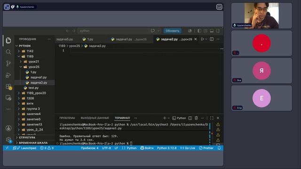The height and width of the screenshot is (169, 301).
Task: Kill terminal with trash icon
Action: coord(196,118)
